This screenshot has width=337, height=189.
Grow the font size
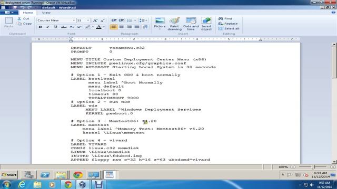[x=95, y=20]
